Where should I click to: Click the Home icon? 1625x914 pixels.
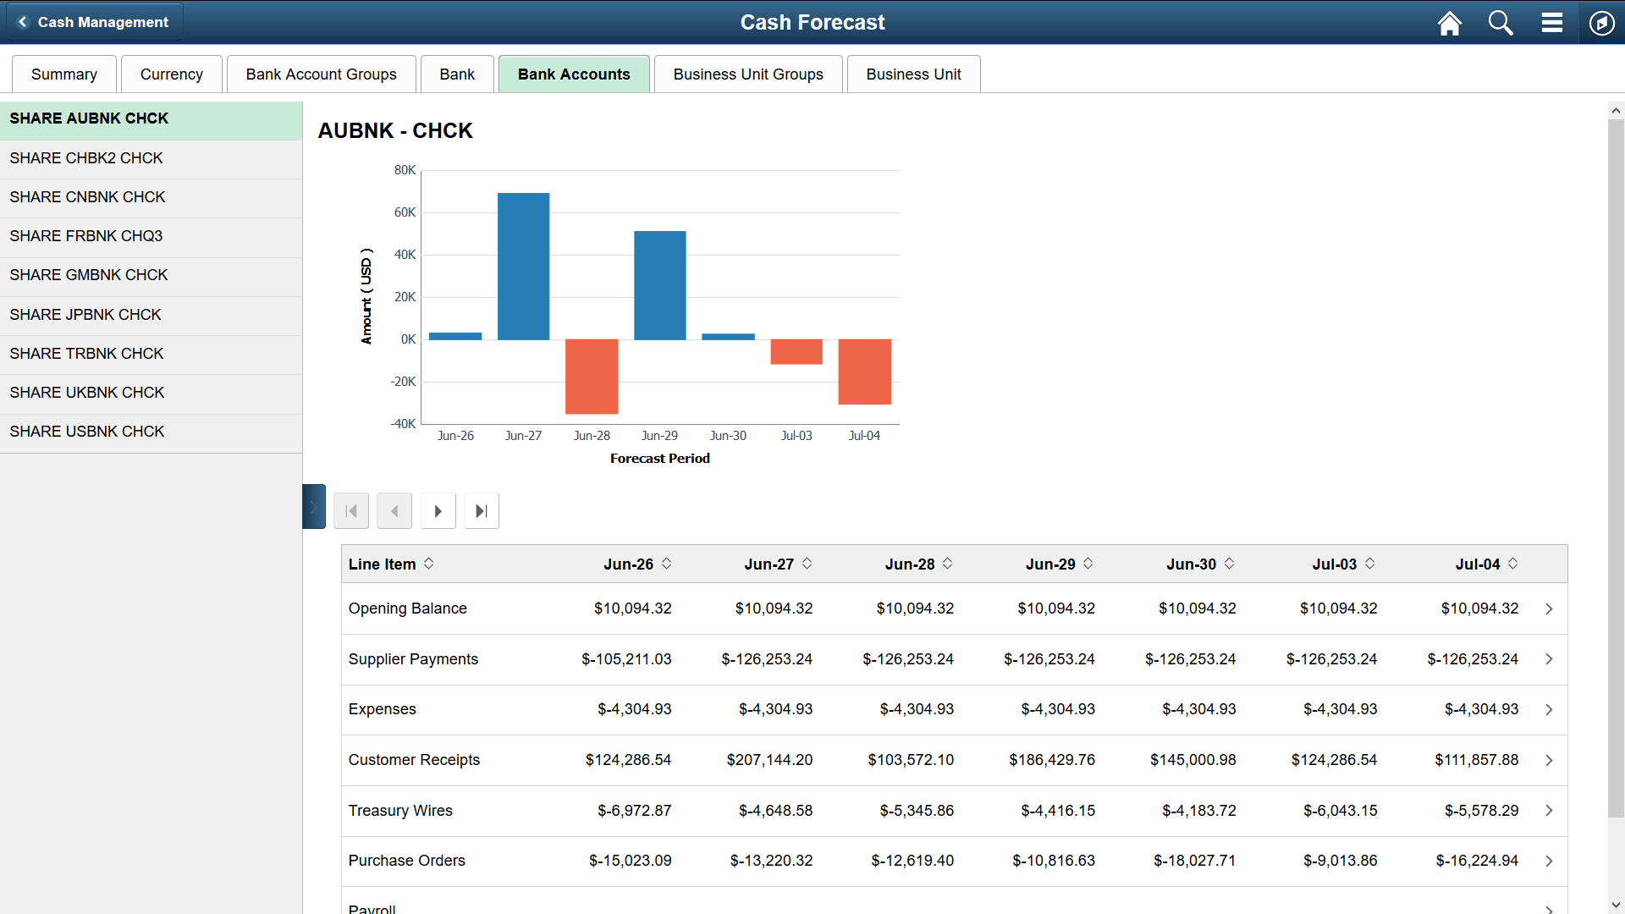pos(1449,23)
